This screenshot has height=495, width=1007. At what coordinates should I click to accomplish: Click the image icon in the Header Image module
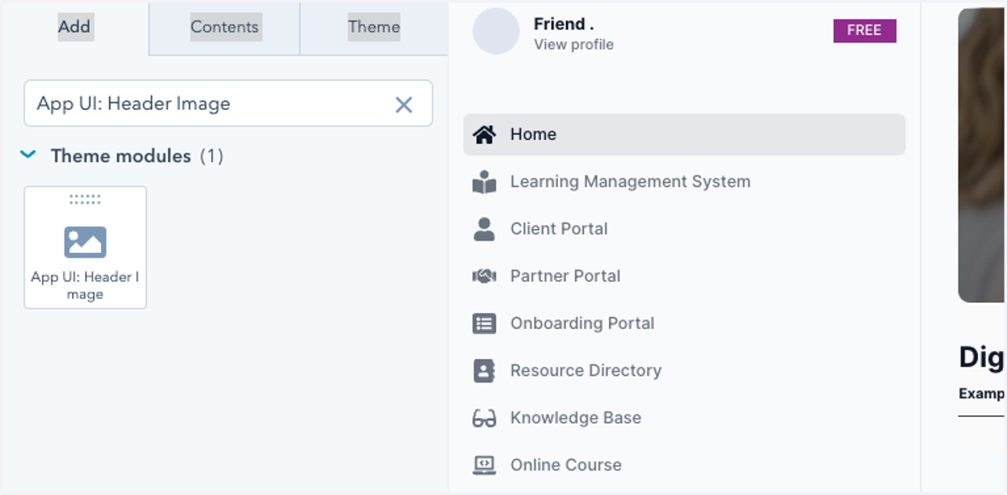point(86,242)
